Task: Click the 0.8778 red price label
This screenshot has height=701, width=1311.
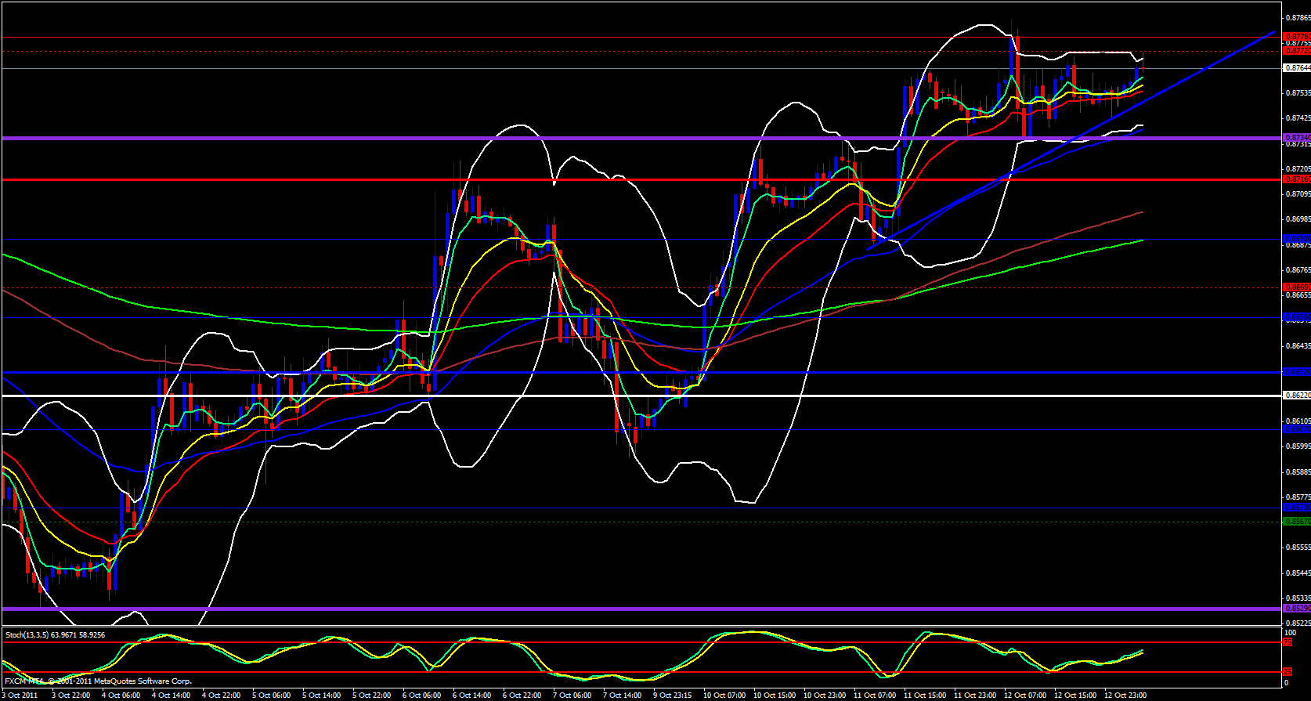Action: point(1295,37)
